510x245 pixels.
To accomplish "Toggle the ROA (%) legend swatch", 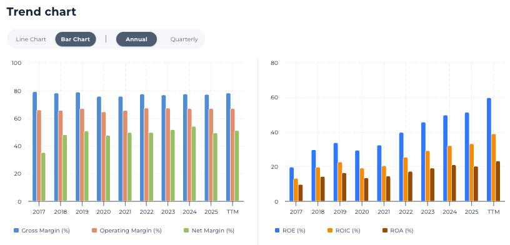I will tap(385, 231).
